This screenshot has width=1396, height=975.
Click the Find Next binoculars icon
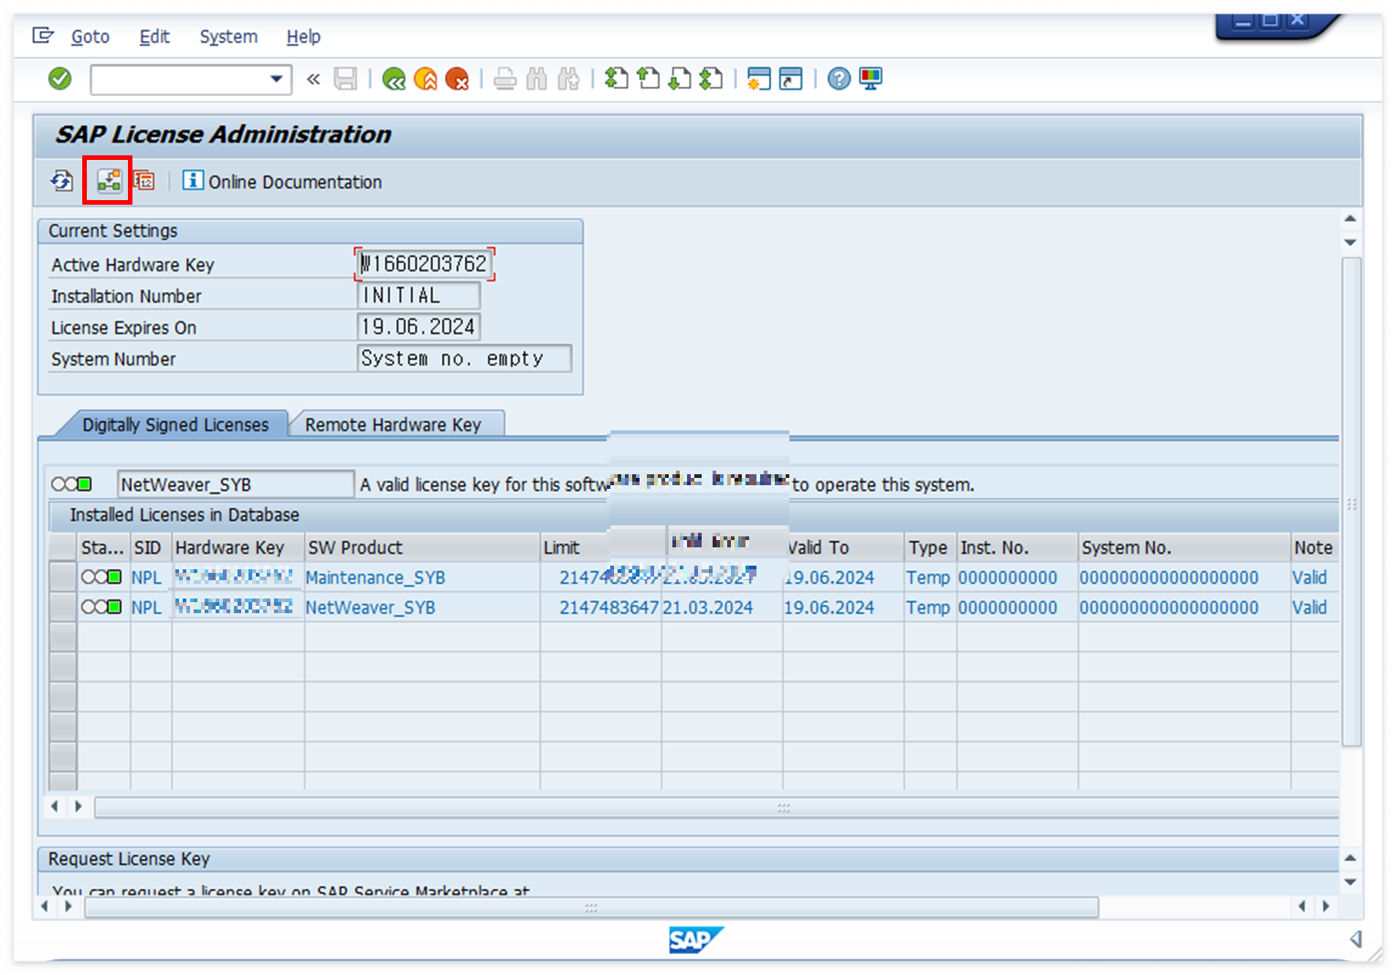[x=568, y=79]
